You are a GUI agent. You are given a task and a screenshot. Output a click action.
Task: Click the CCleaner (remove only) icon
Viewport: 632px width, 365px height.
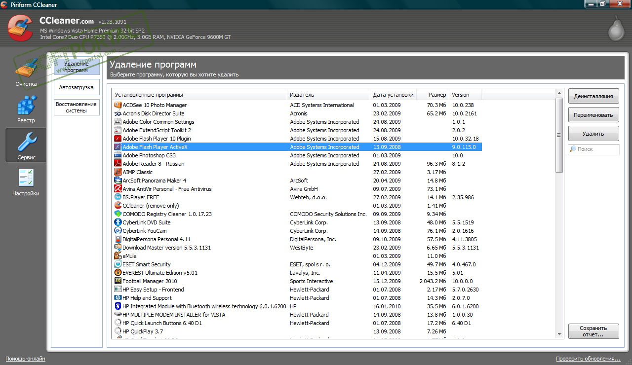(118, 206)
